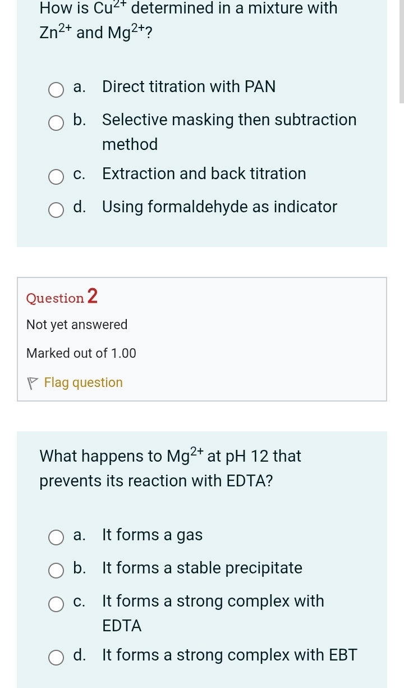The height and width of the screenshot is (688, 404).
Task: Click the flag icon beside 'Flag question'
Action: [33, 384]
